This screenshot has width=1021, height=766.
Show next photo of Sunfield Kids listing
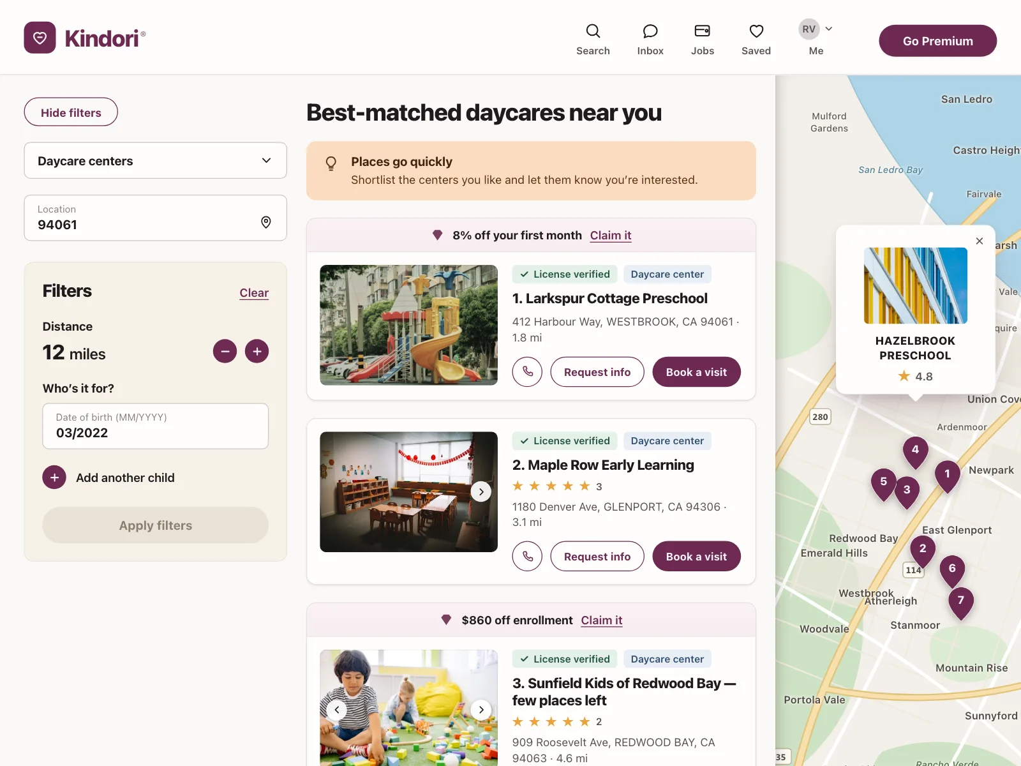click(481, 710)
